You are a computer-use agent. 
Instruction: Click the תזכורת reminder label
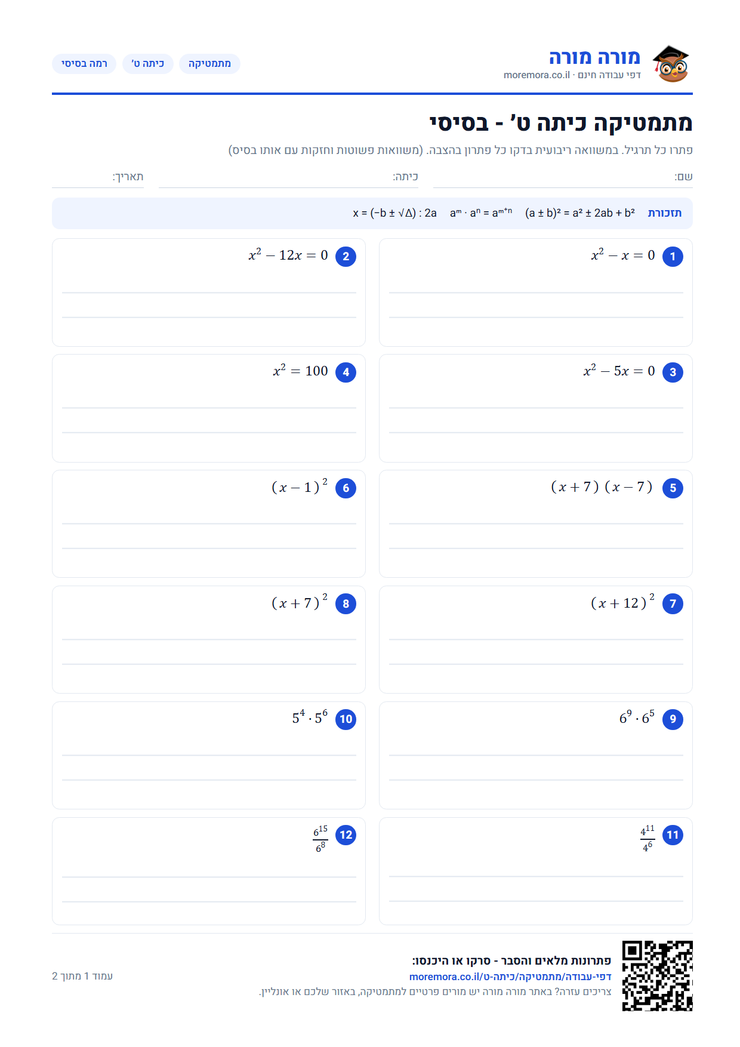pos(665,213)
